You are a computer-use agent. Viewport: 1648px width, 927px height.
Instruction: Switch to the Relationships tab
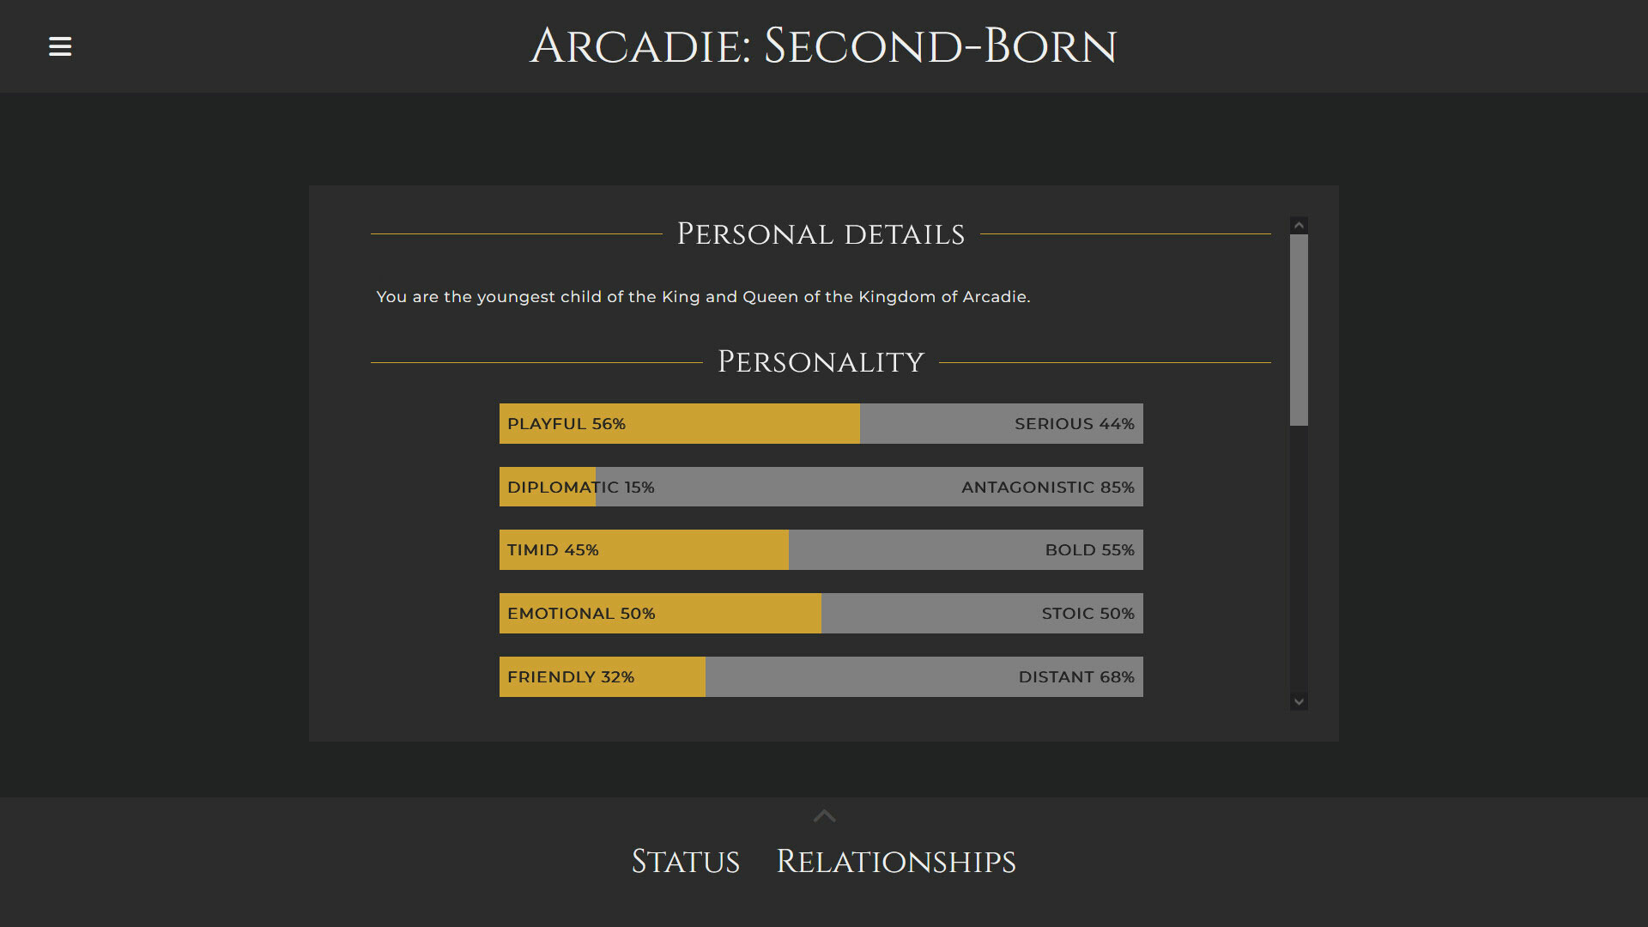[896, 862]
